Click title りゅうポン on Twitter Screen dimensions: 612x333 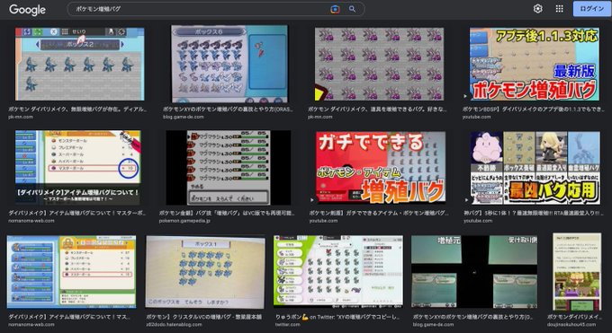[338, 317]
